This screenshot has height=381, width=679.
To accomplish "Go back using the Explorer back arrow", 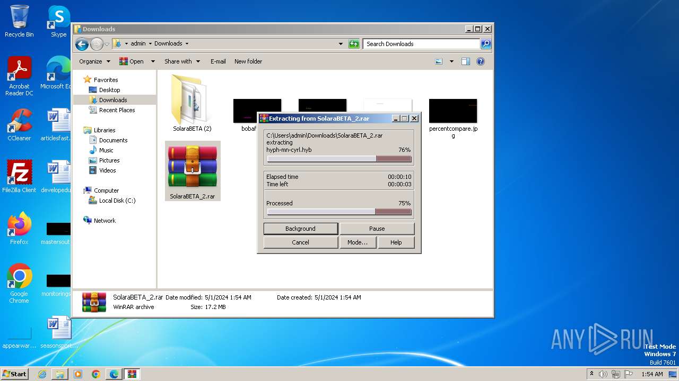I will 82,44.
